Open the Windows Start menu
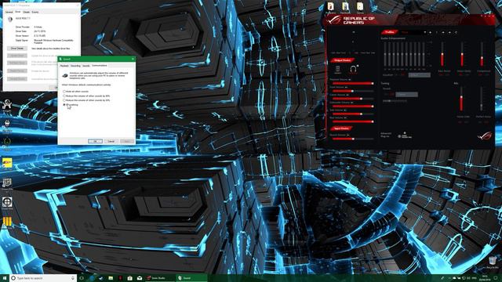The height and width of the screenshot is (282, 502). (x=5, y=278)
